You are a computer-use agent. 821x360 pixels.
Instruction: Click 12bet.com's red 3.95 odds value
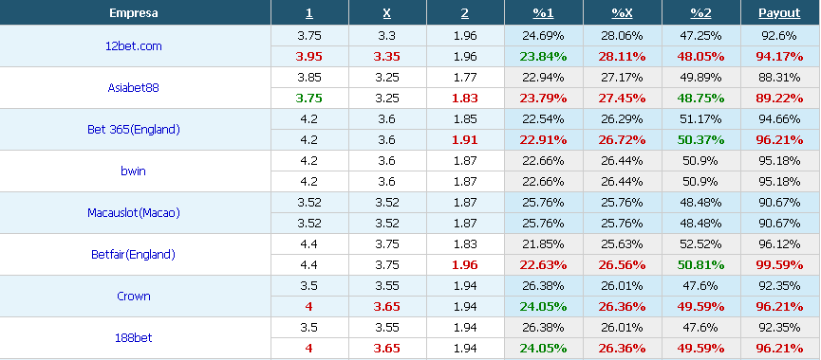(x=308, y=57)
